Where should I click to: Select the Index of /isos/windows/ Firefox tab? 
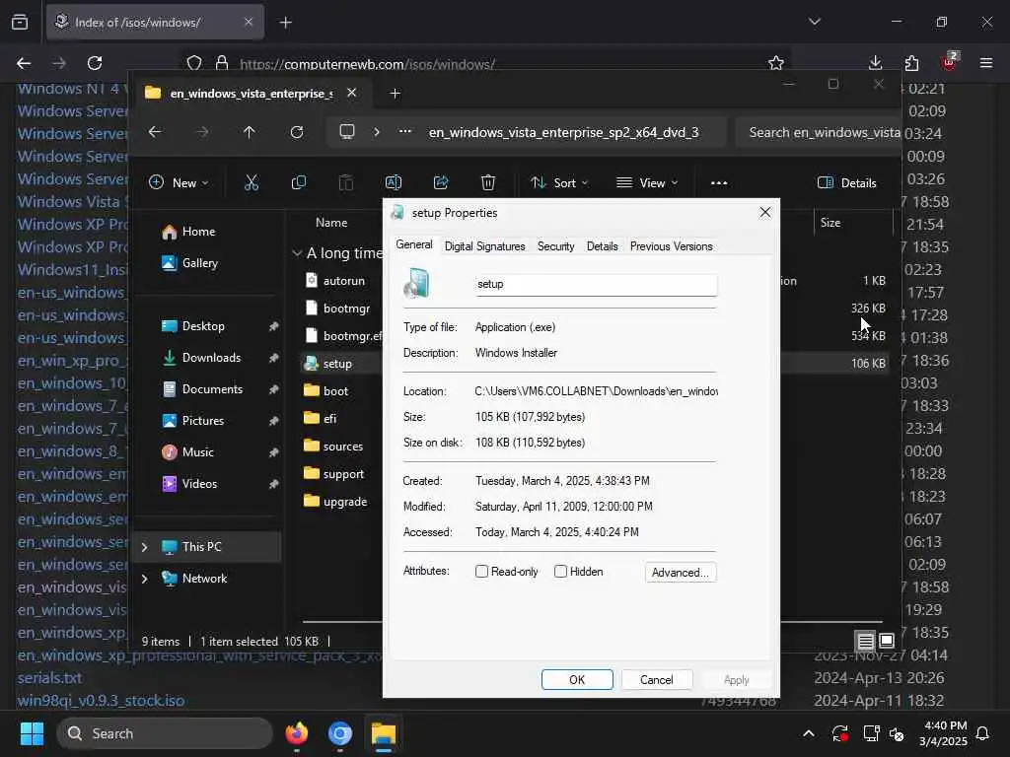point(155,23)
